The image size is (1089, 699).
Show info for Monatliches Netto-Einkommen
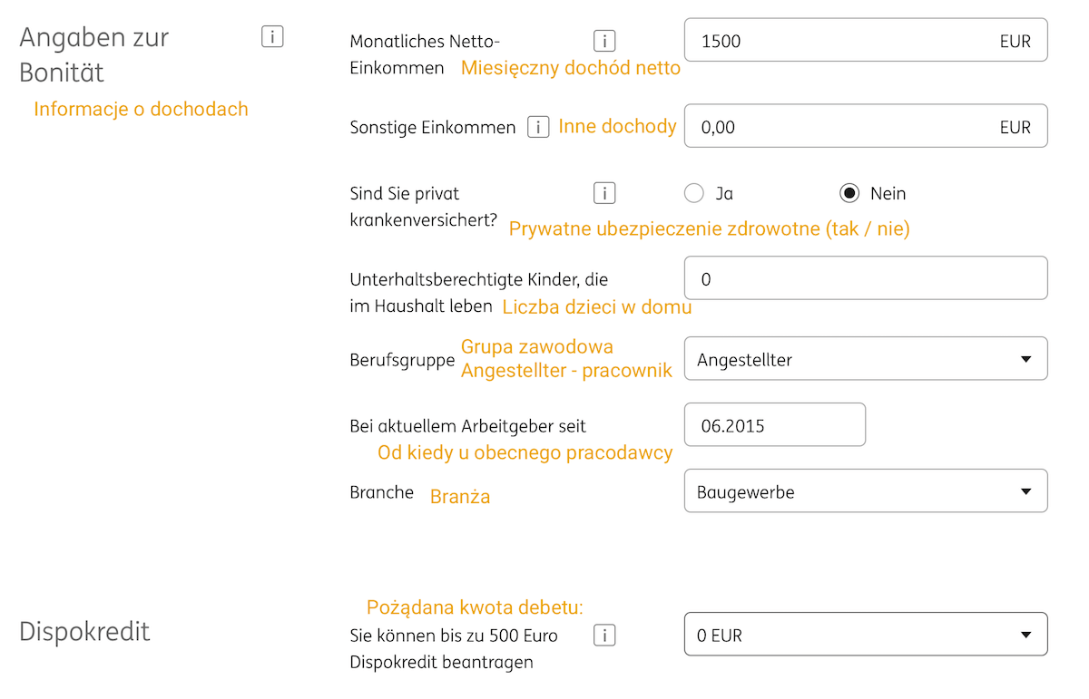(x=604, y=41)
